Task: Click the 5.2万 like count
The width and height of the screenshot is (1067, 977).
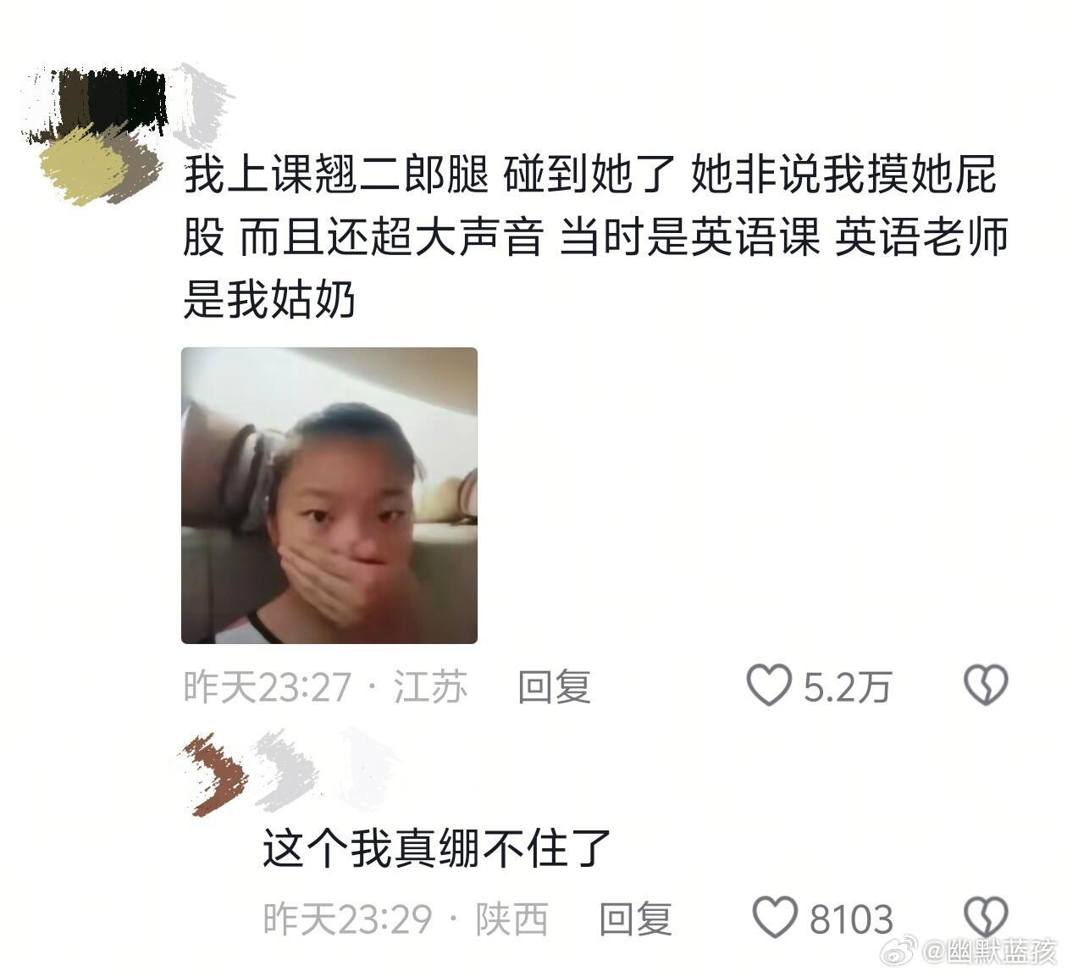Action: click(848, 686)
